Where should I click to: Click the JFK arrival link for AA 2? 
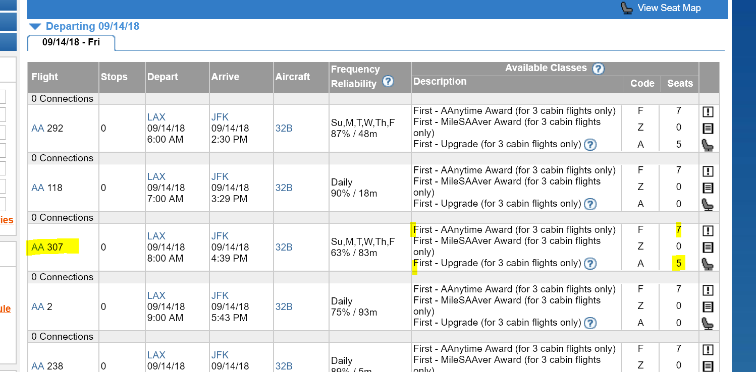pos(220,296)
